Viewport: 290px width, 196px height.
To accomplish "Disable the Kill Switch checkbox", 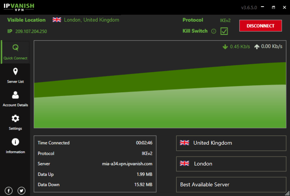I will click(x=224, y=31).
